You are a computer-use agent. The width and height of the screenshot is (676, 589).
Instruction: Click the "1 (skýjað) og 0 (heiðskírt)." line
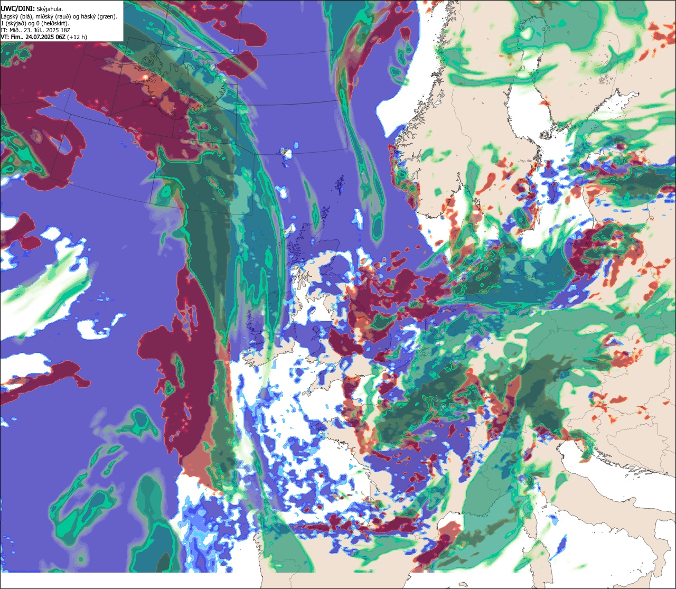point(34,23)
